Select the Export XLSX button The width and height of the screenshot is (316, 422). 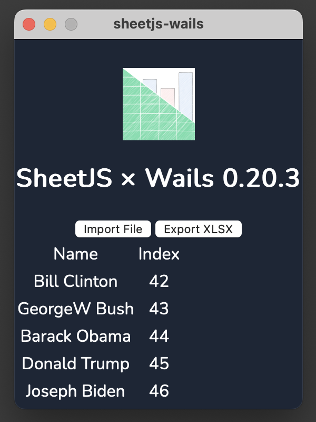pyautogui.click(x=199, y=229)
